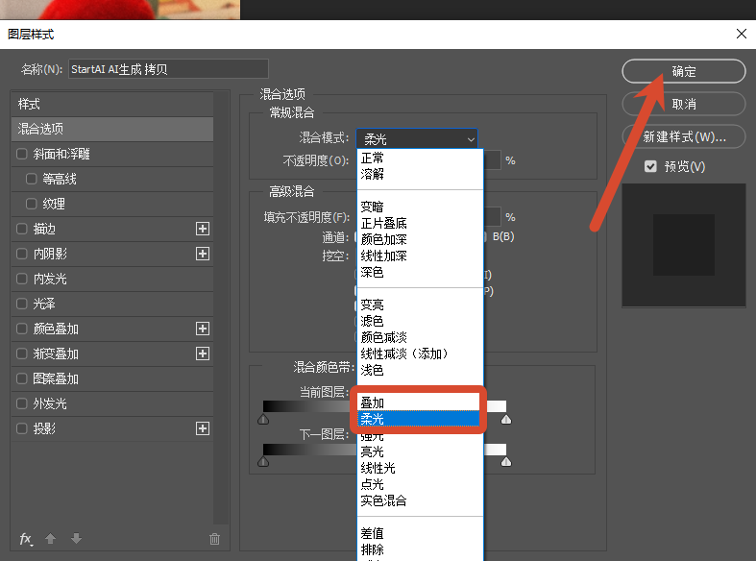The width and height of the screenshot is (756, 561).
Task: Choose 变暗 blend mode
Action: 420,207
